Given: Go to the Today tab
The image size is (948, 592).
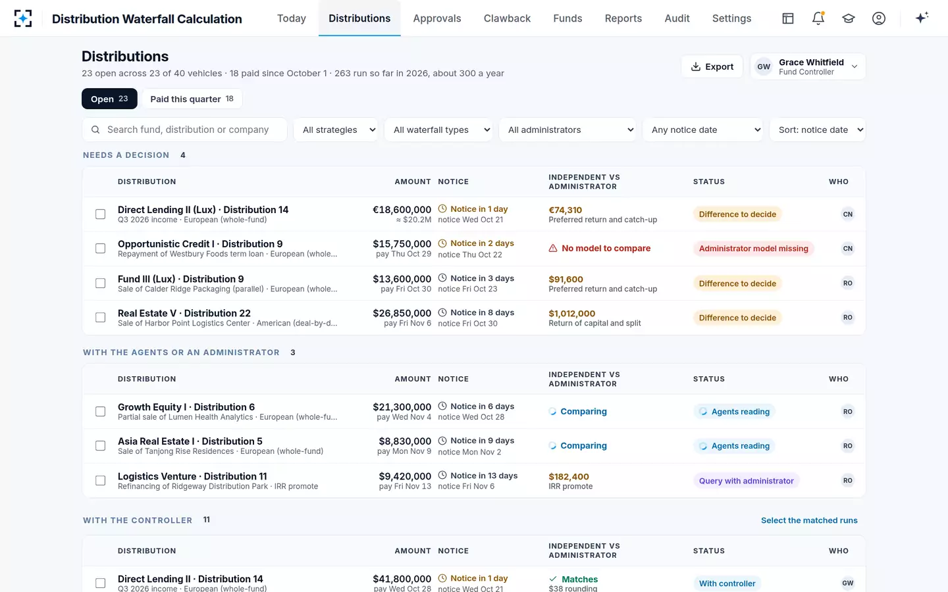Looking at the screenshot, I should tap(292, 18).
